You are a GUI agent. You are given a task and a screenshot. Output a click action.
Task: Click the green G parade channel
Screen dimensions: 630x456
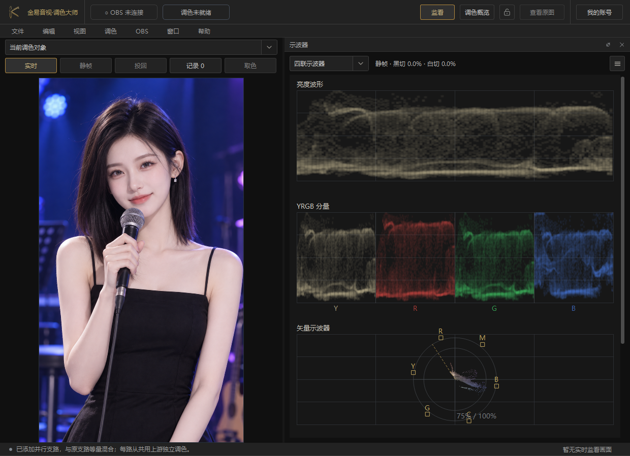pyautogui.click(x=494, y=257)
